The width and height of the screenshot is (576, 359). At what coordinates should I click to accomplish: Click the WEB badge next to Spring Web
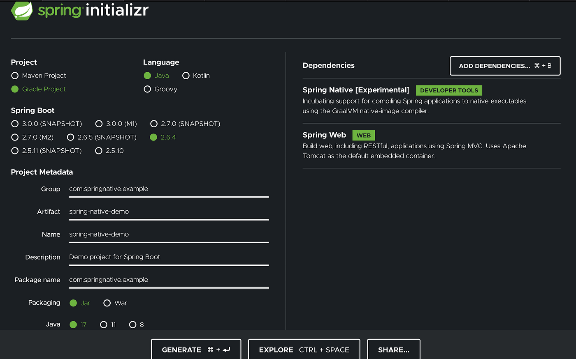(363, 135)
